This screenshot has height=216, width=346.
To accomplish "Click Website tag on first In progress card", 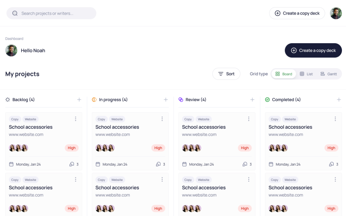I will point(117,119).
